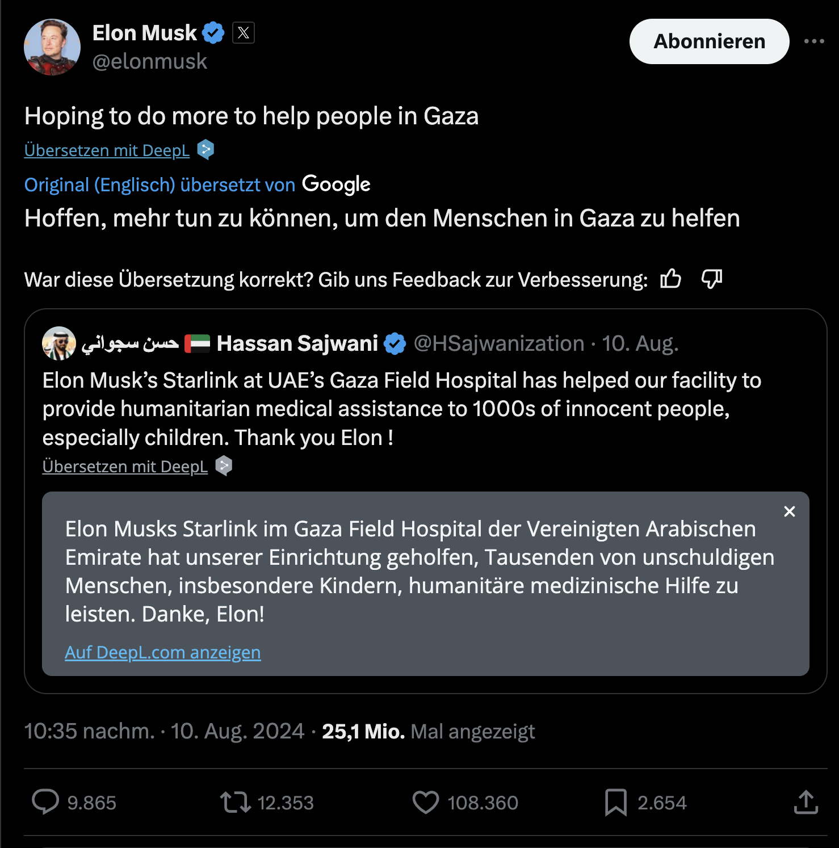
Task: Open "Auf DeepL.com anzeigen" link
Action: pos(163,652)
